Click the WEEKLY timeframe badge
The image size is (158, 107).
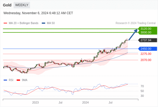22,5
